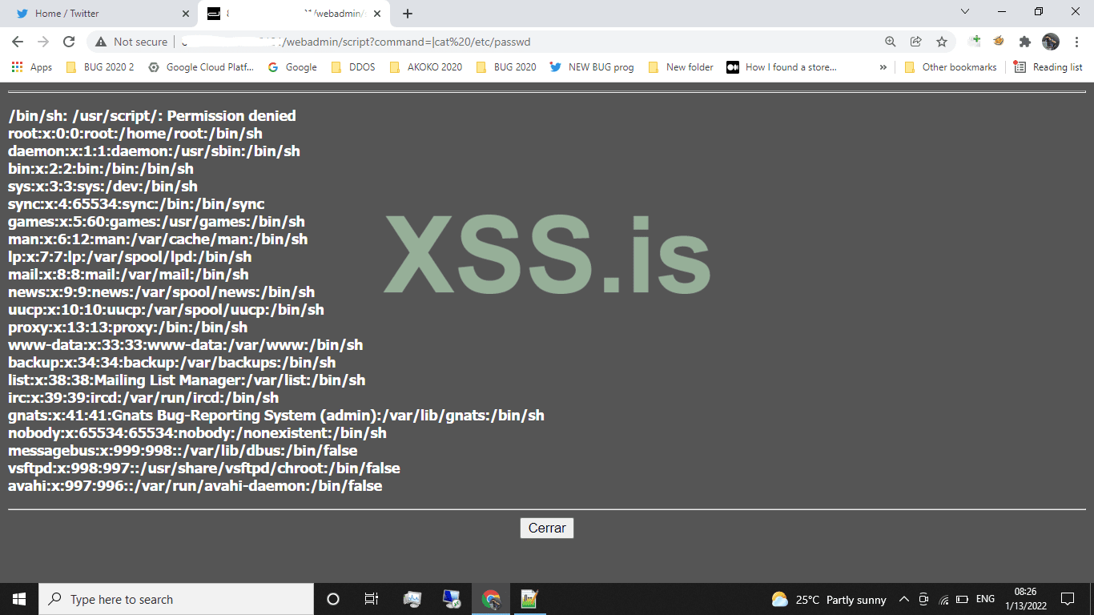Click the www-data:x:33:33 line
This screenshot has width=1094, height=615.
[x=186, y=345]
